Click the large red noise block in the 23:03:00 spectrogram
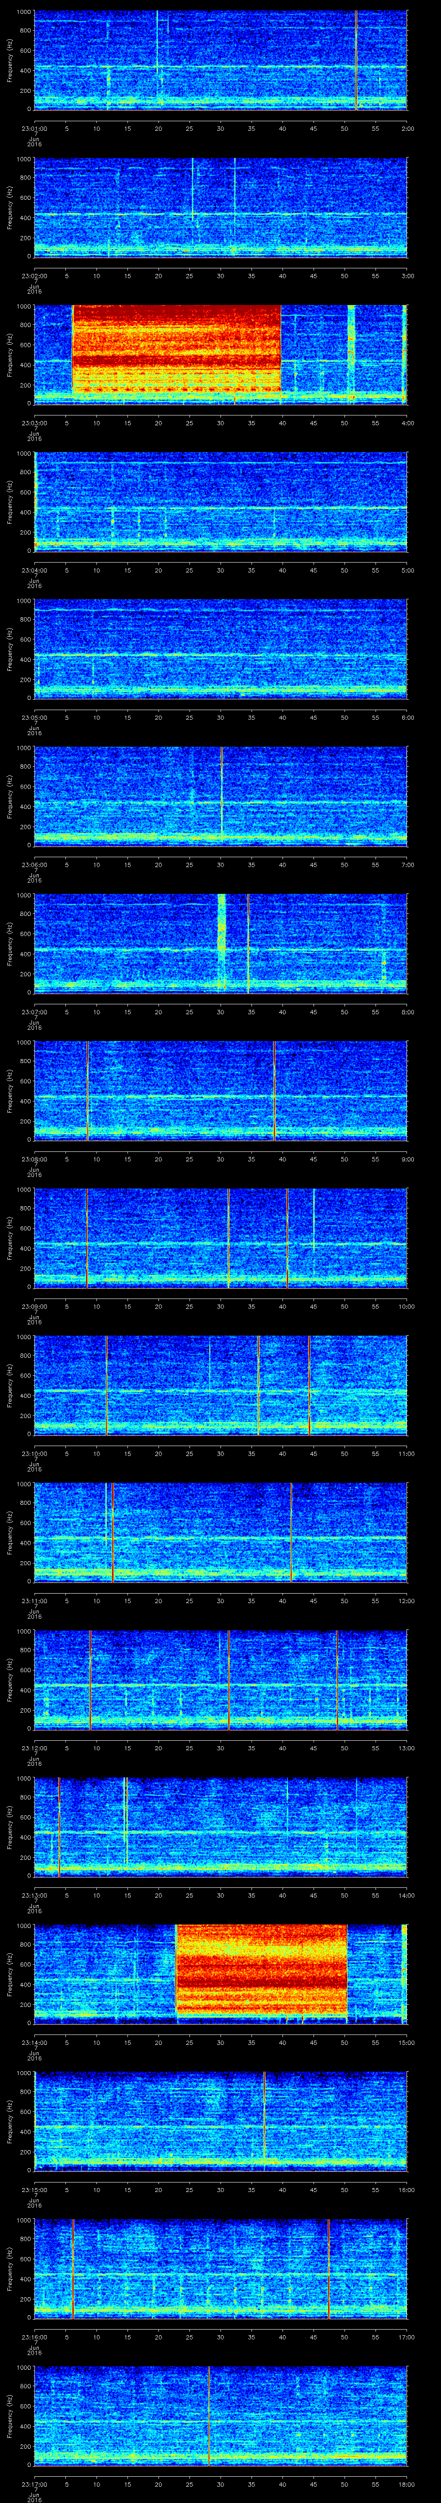Screen dimensions: 441x2503 click(177, 350)
